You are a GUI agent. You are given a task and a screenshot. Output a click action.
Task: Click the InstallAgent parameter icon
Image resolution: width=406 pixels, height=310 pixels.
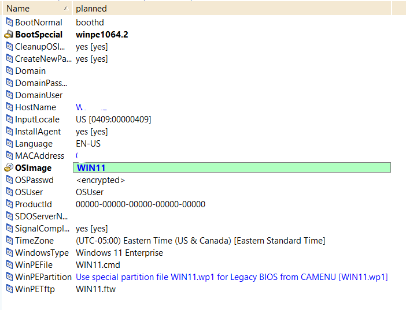click(x=9, y=132)
